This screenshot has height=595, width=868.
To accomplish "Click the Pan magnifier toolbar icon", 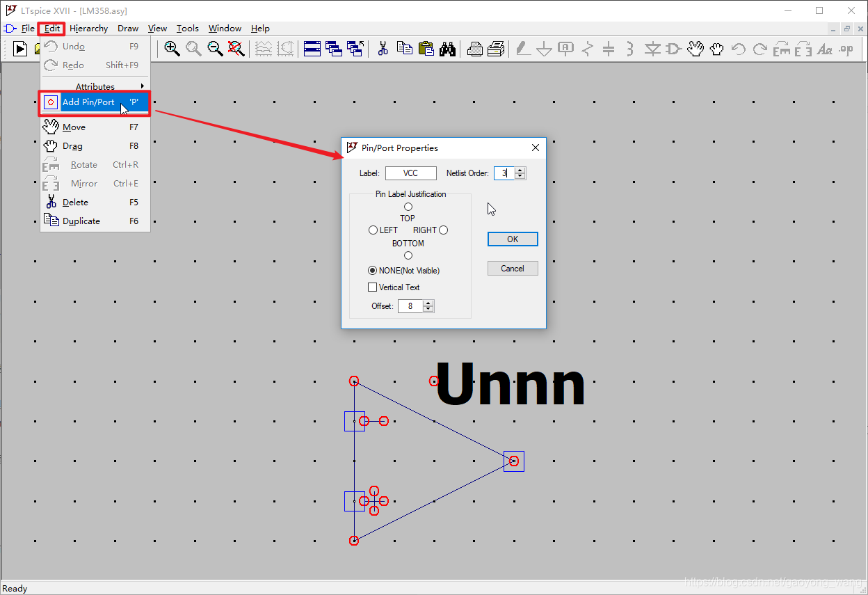I will coord(193,49).
